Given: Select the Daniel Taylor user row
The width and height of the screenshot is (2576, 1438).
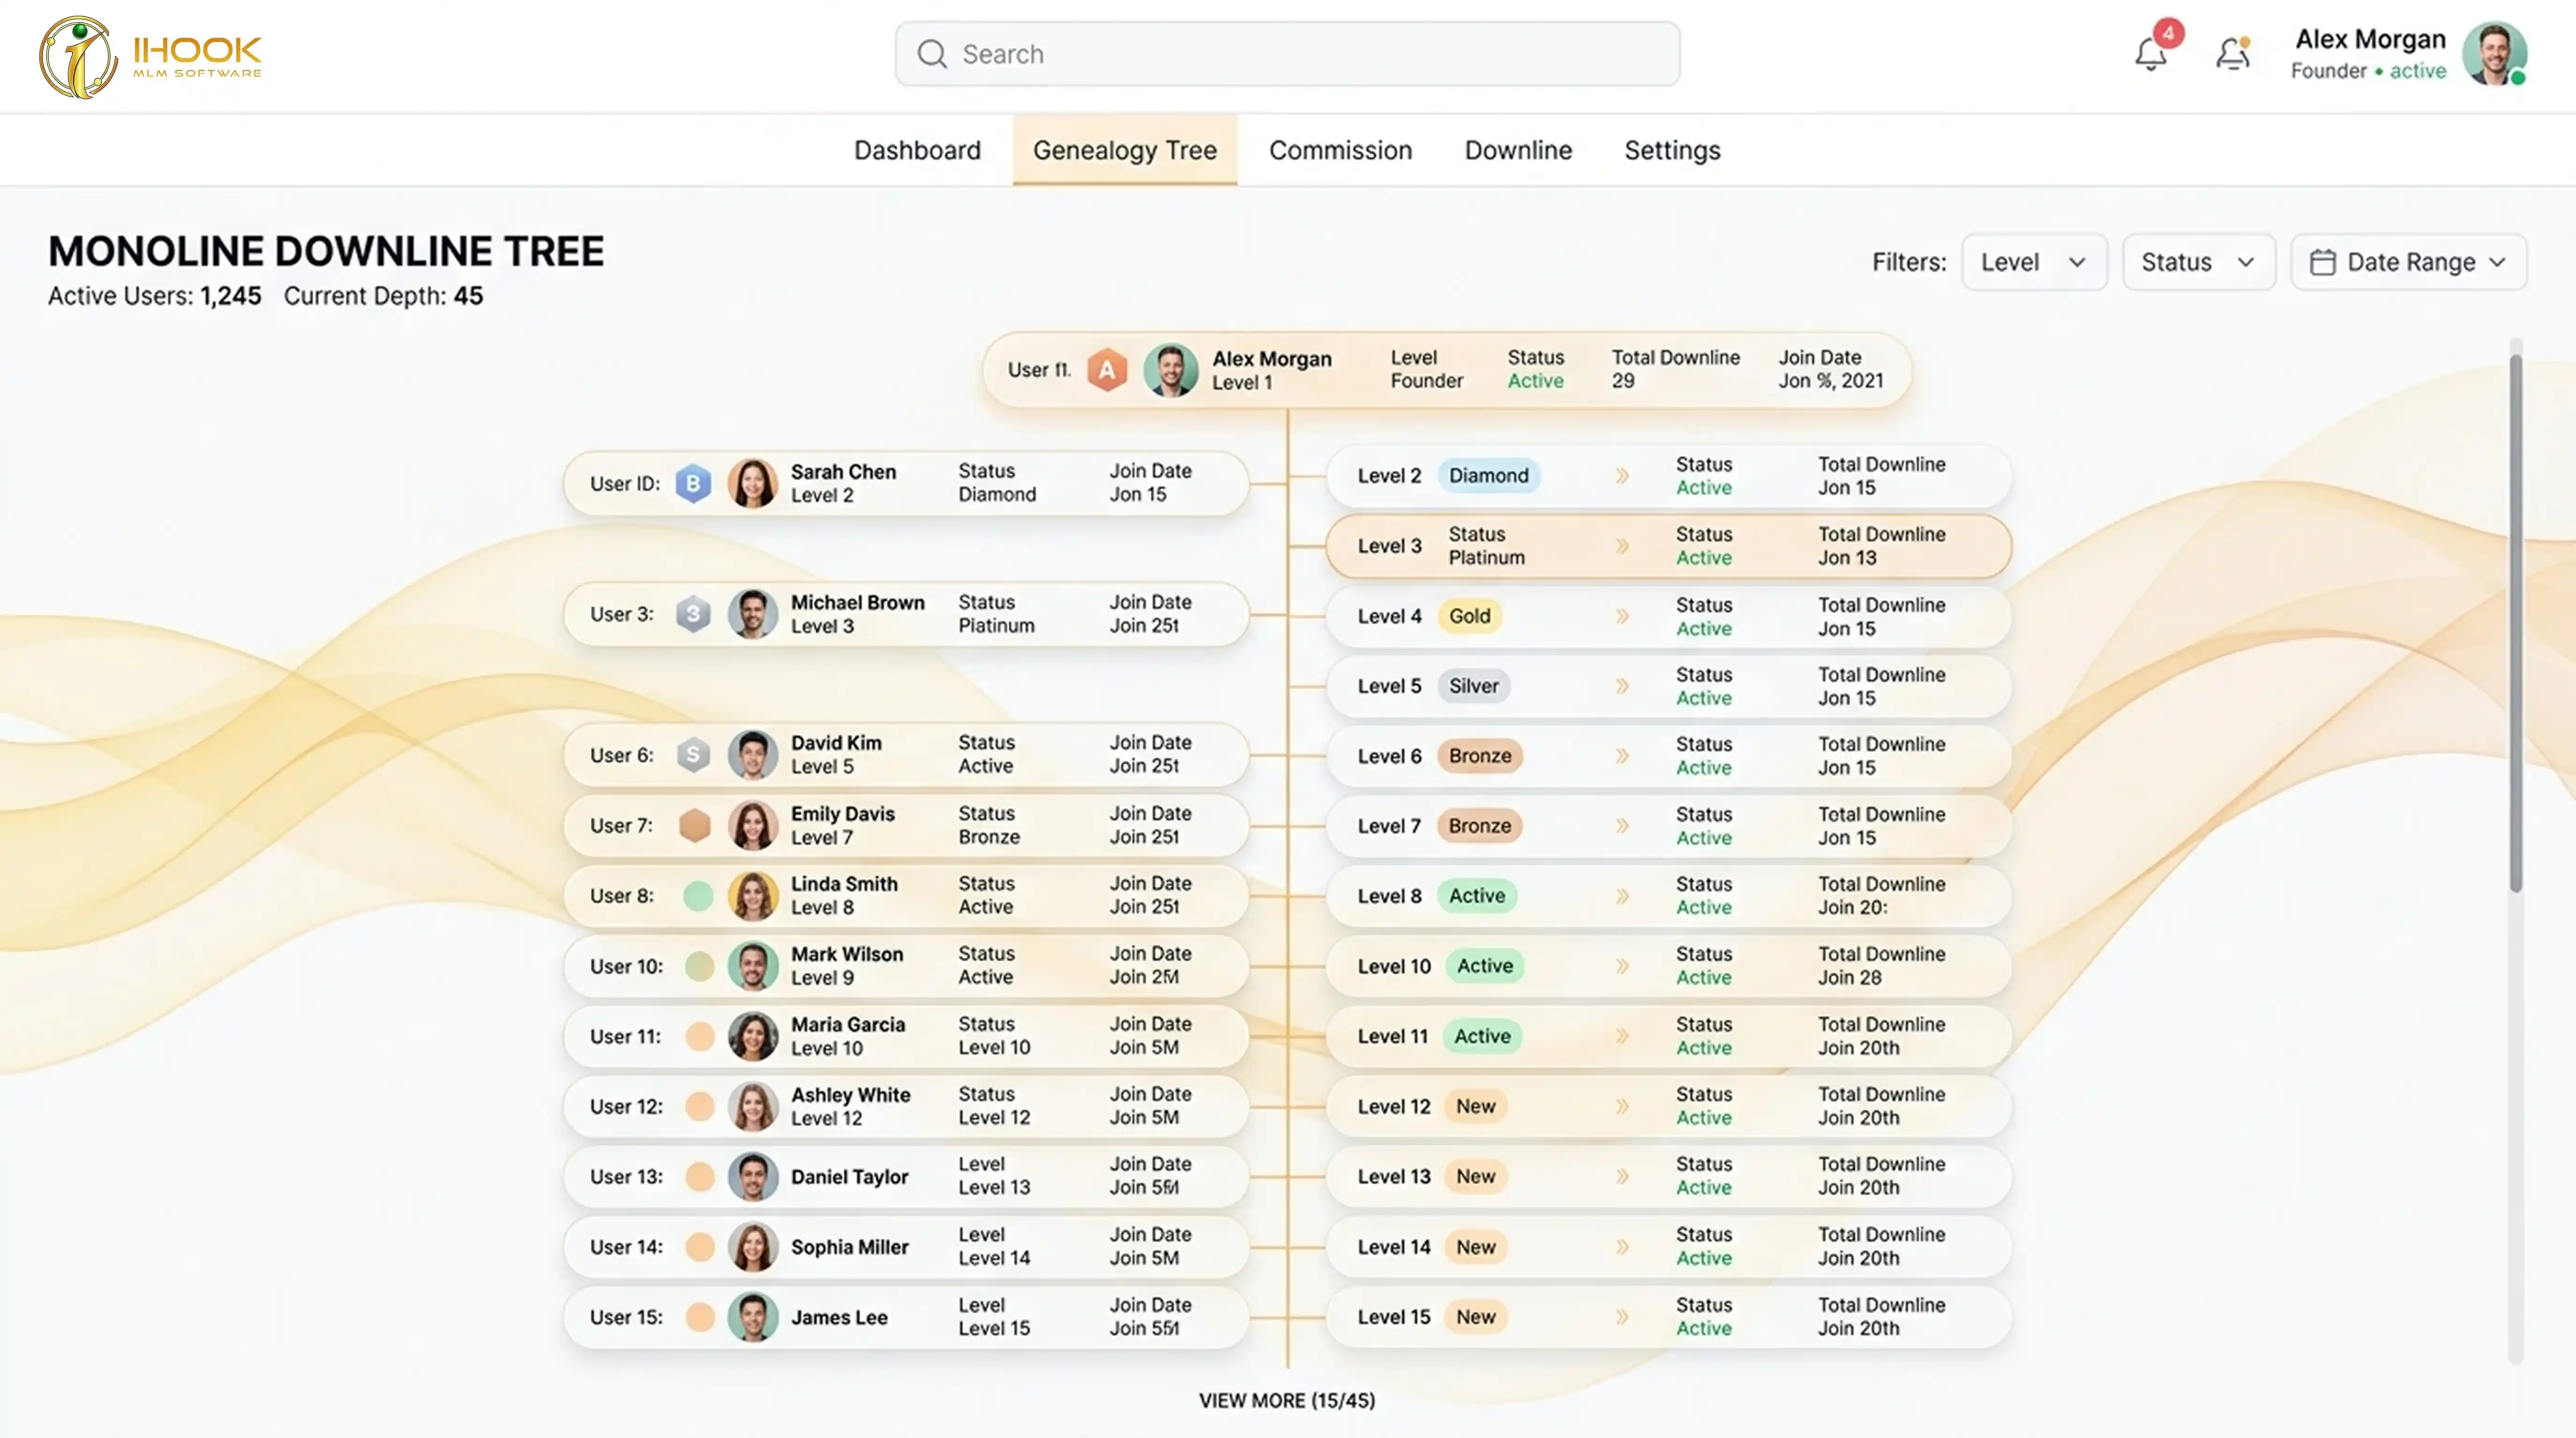Looking at the screenshot, I should tap(906, 1176).
